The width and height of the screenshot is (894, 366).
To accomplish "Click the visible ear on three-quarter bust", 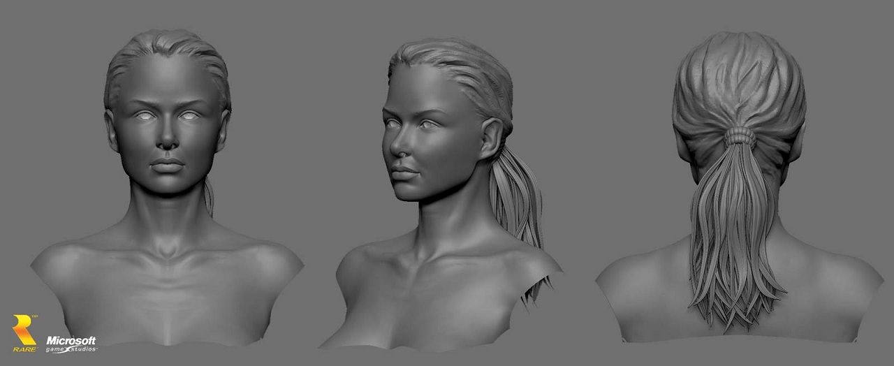I will point(491,138).
